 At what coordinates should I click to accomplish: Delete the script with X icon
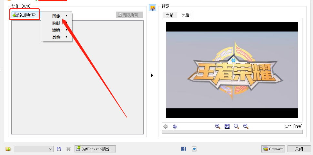tap(68, 149)
